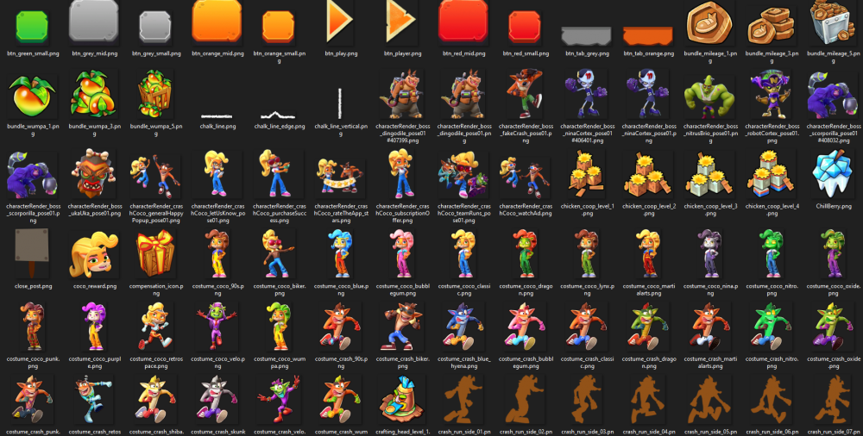Viewport: 863px width, 436px height.
Task: Click the file name btn_grey_small.png
Action: (x=155, y=54)
